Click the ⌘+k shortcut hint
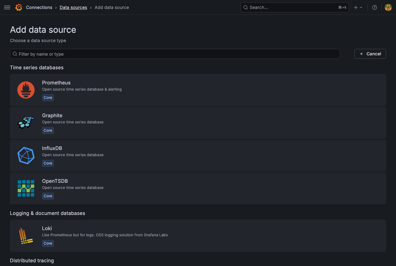 [x=342, y=7]
